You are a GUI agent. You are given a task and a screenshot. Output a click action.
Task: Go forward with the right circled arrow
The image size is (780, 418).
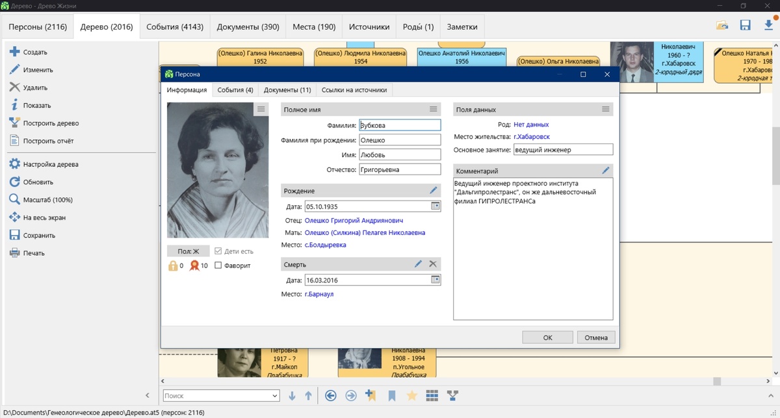tap(351, 395)
